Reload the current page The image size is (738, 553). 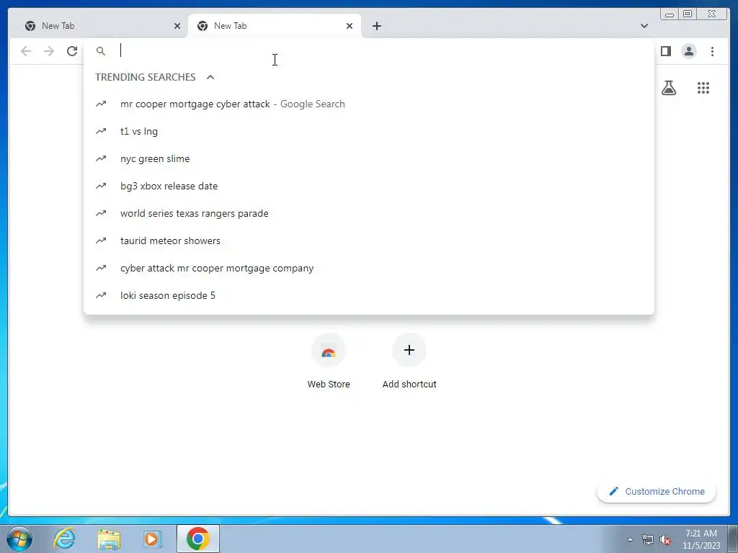[72, 51]
